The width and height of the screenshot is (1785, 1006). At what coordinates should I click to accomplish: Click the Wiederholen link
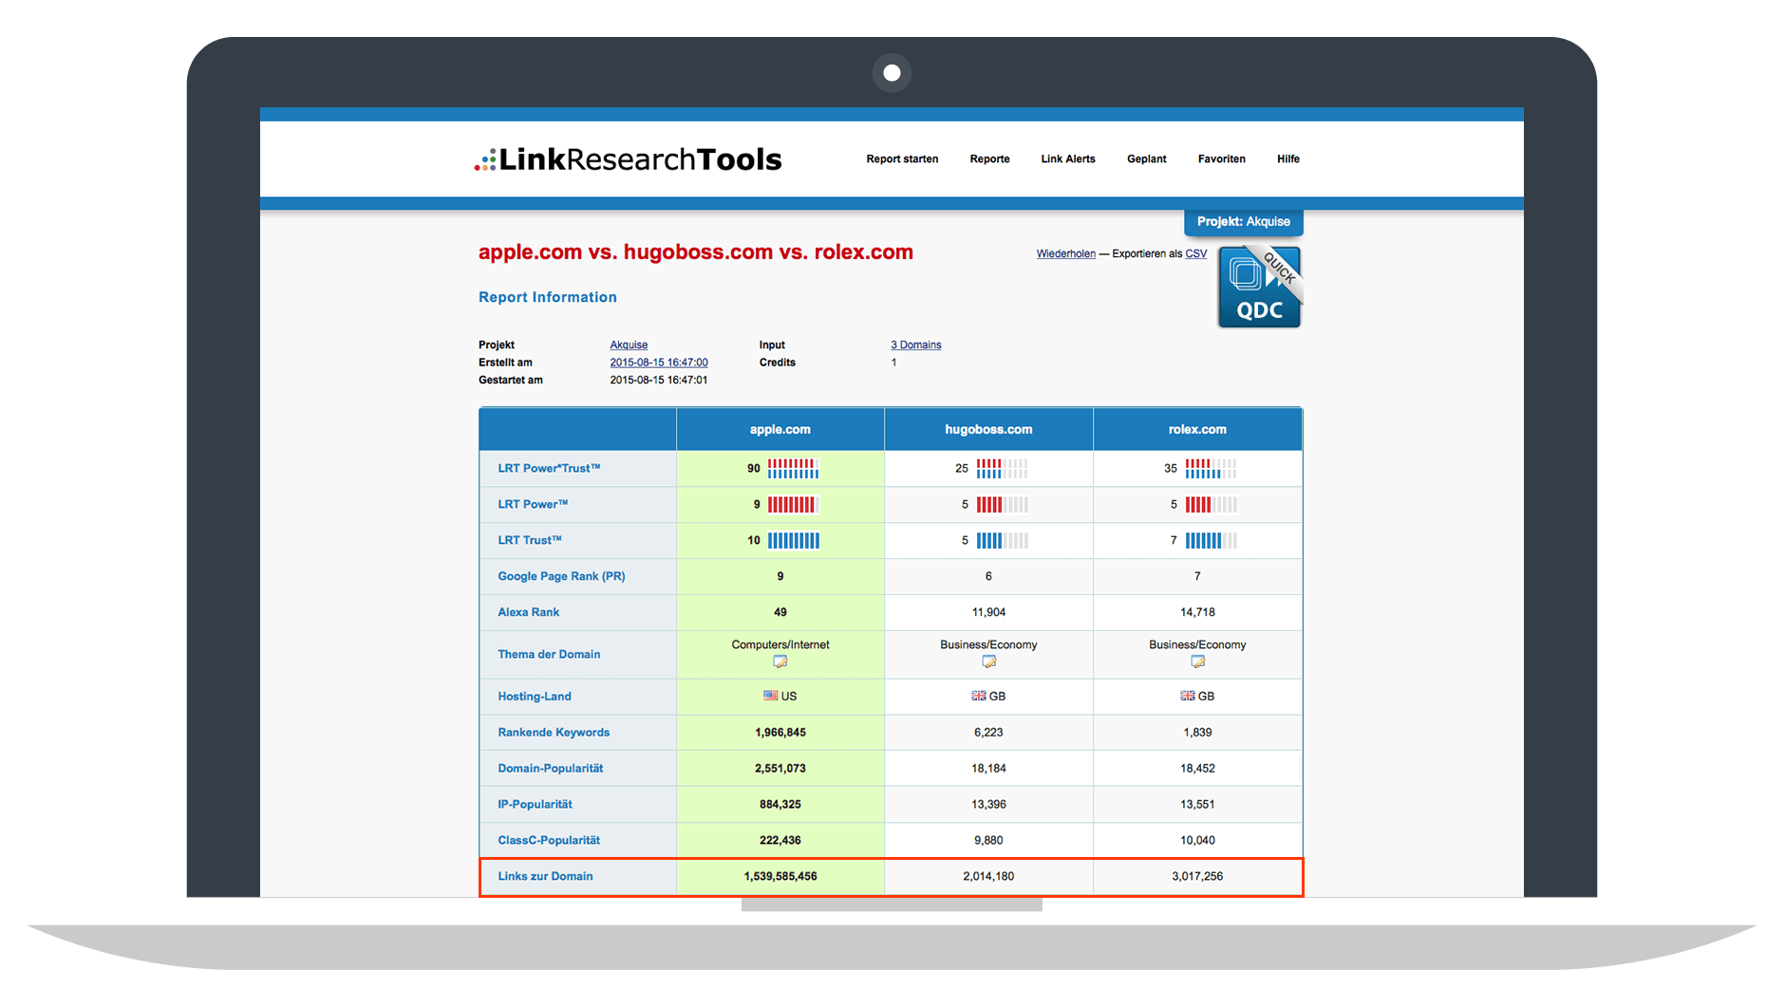pos(1065,254)
